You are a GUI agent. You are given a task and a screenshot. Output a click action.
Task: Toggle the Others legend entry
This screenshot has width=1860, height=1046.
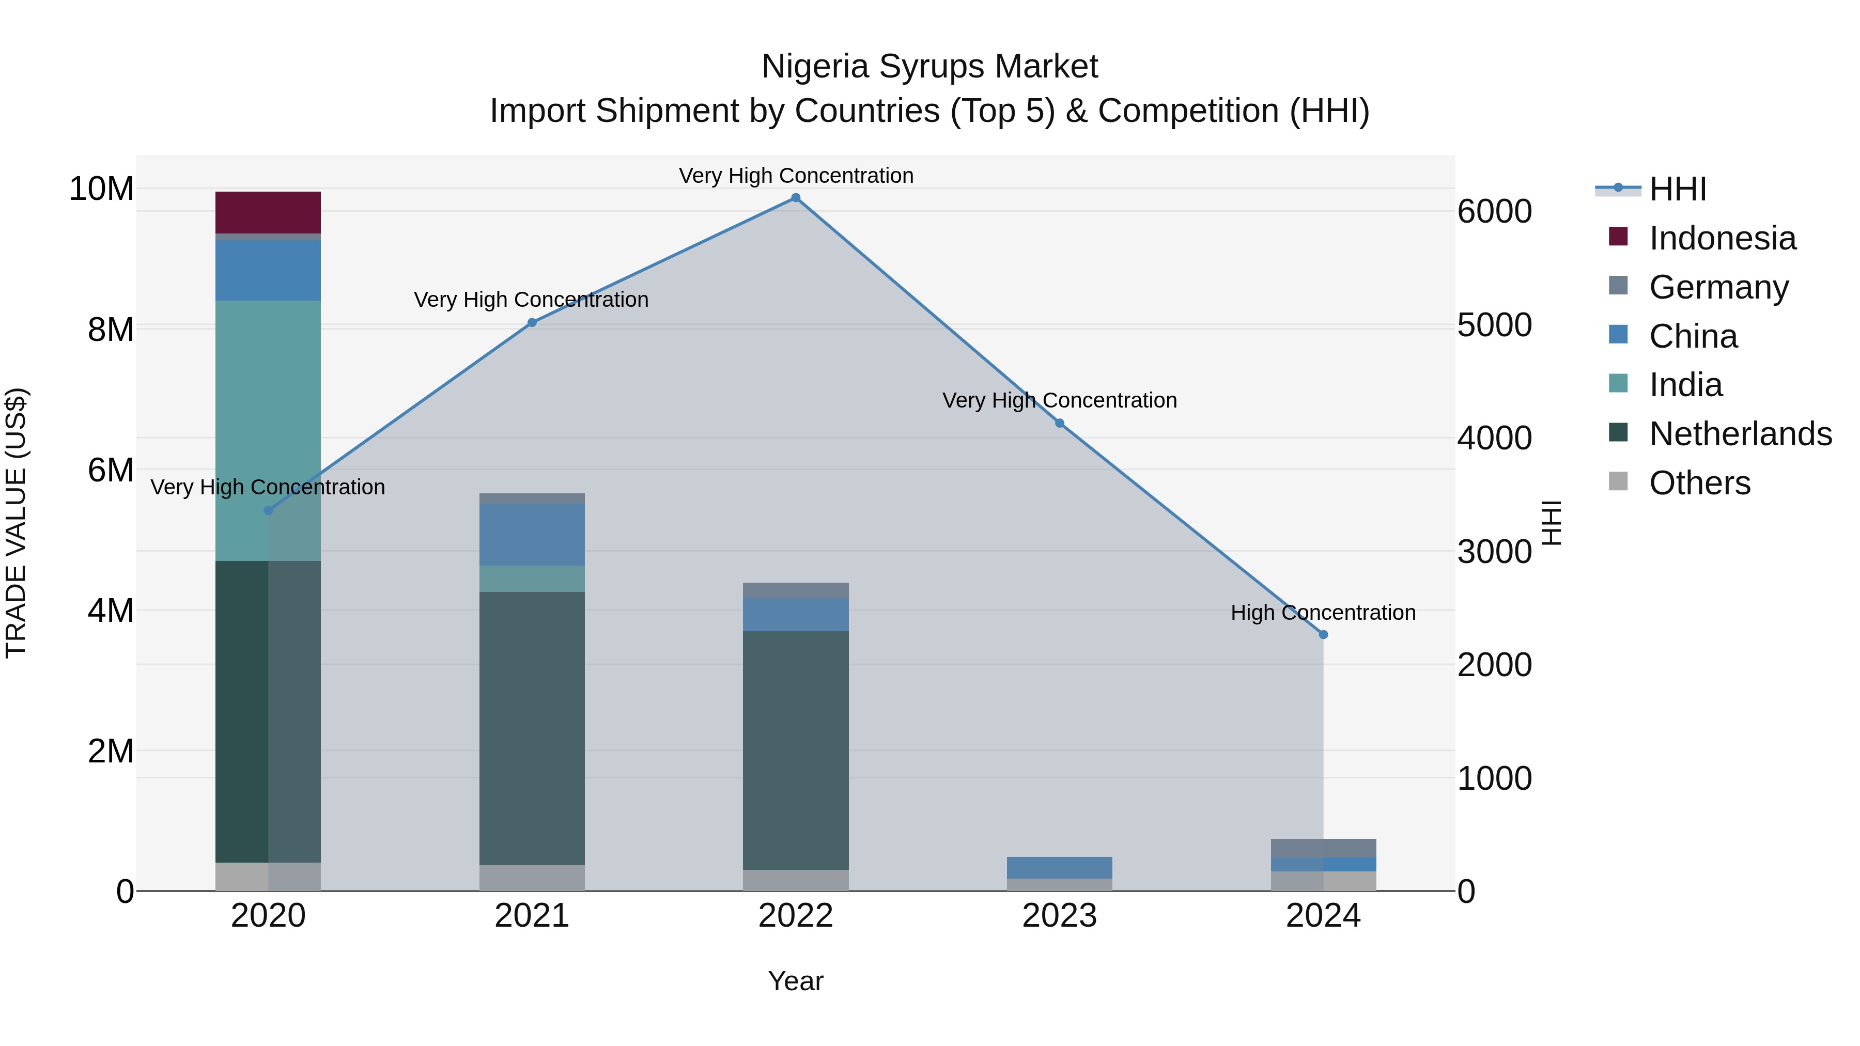coord(1680,483)
